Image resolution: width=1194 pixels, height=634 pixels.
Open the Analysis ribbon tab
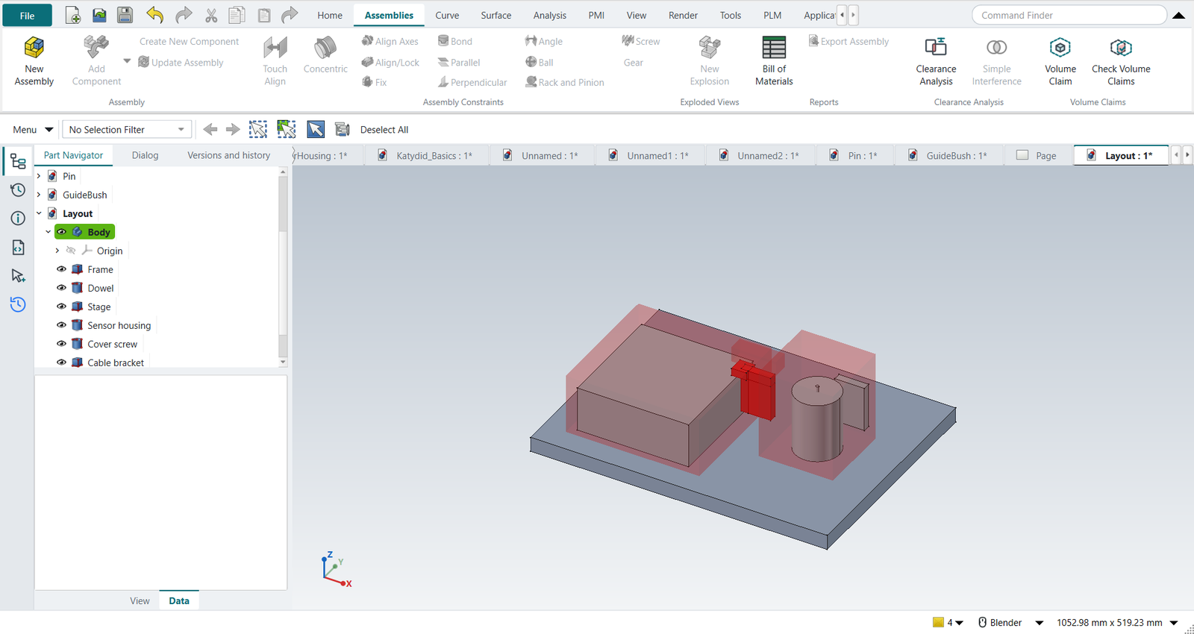pyautogui.click(x=550, y=15)
